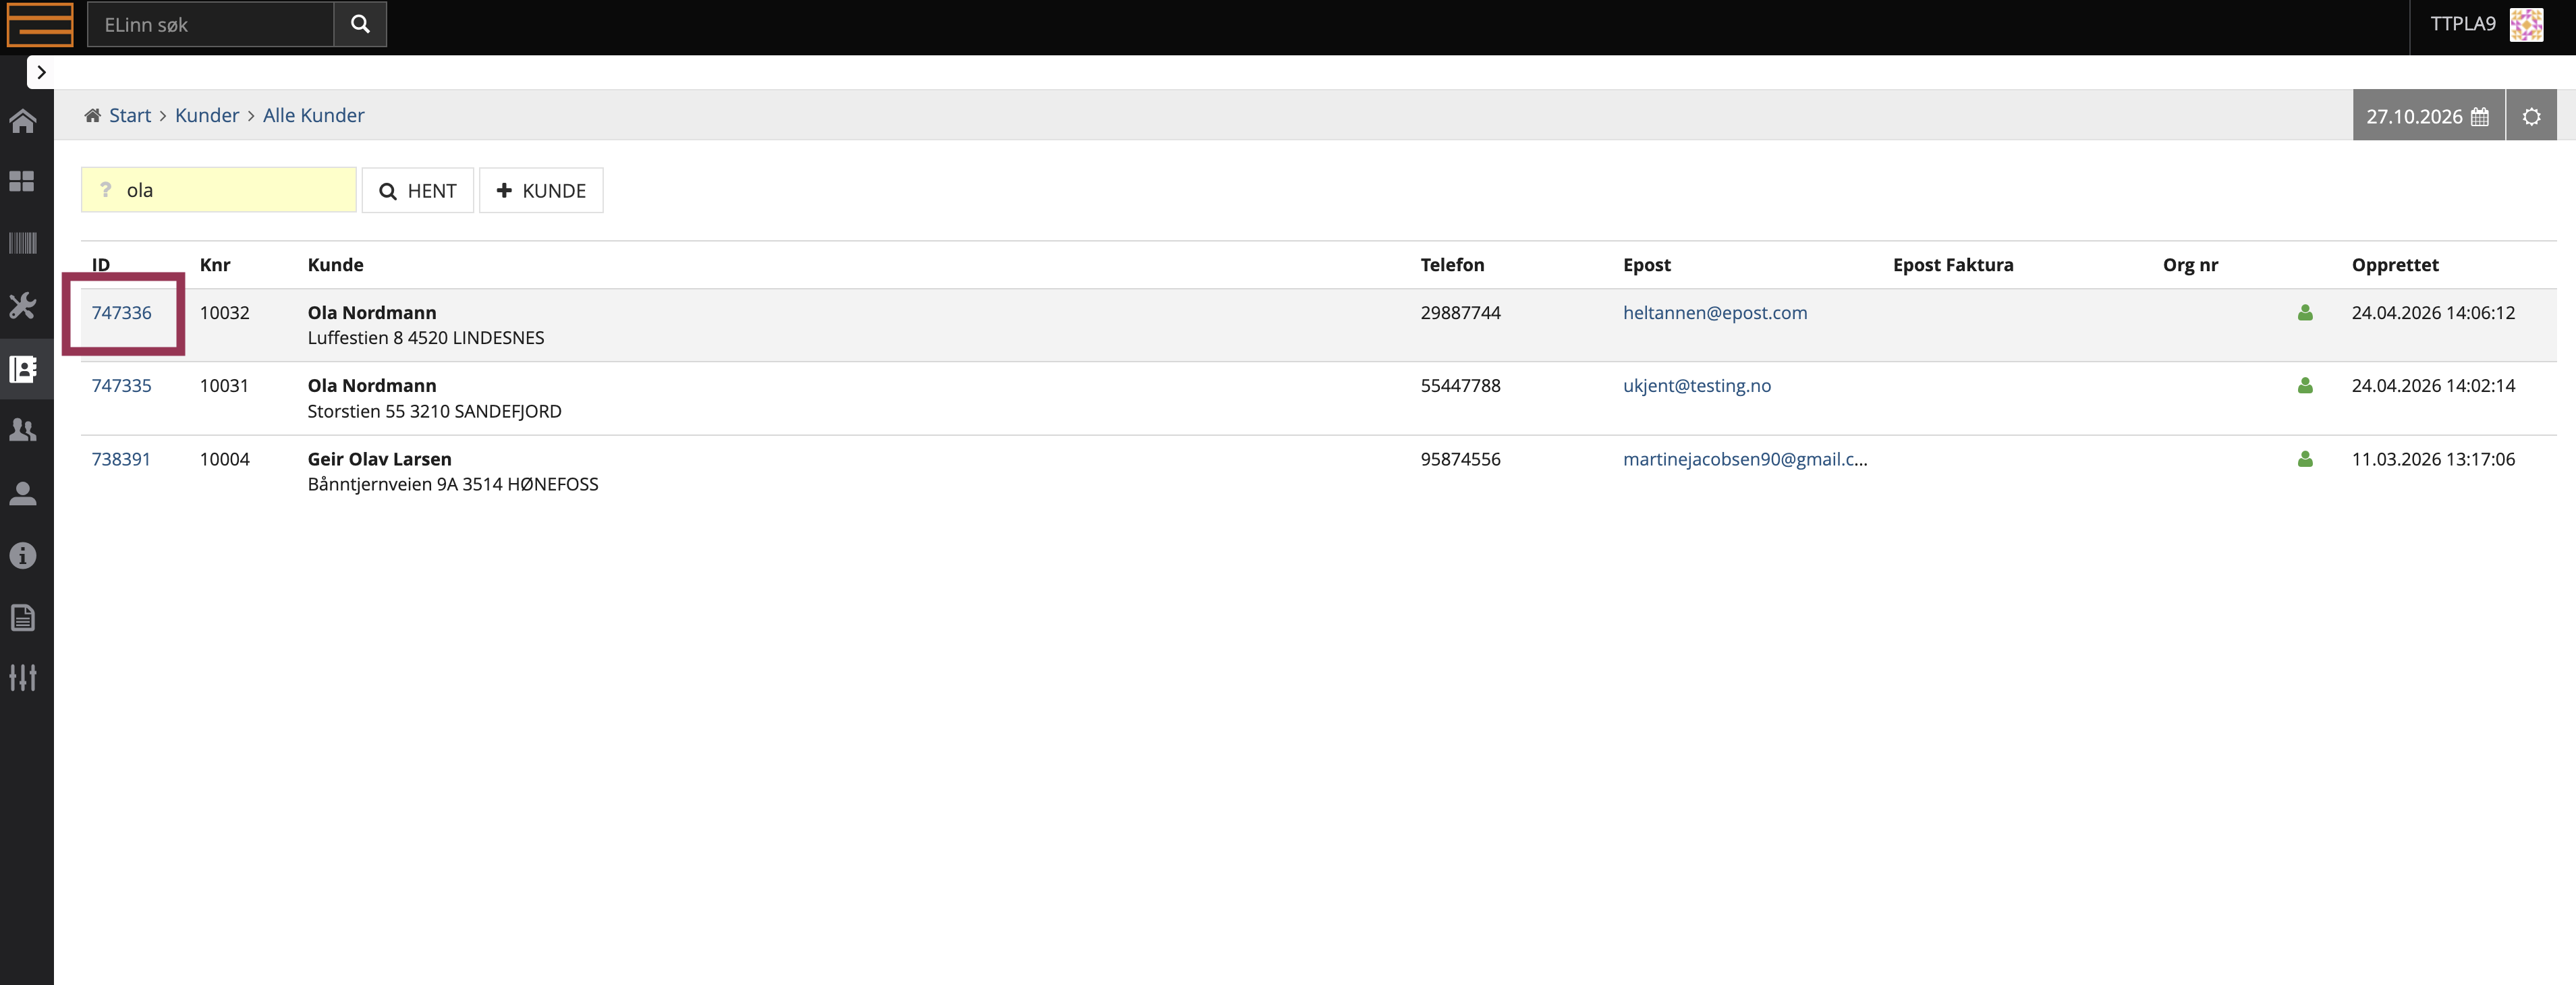The image size is (2576, 985).
Task: Click the settings gear beside the date
Action: pos(2531,116)
